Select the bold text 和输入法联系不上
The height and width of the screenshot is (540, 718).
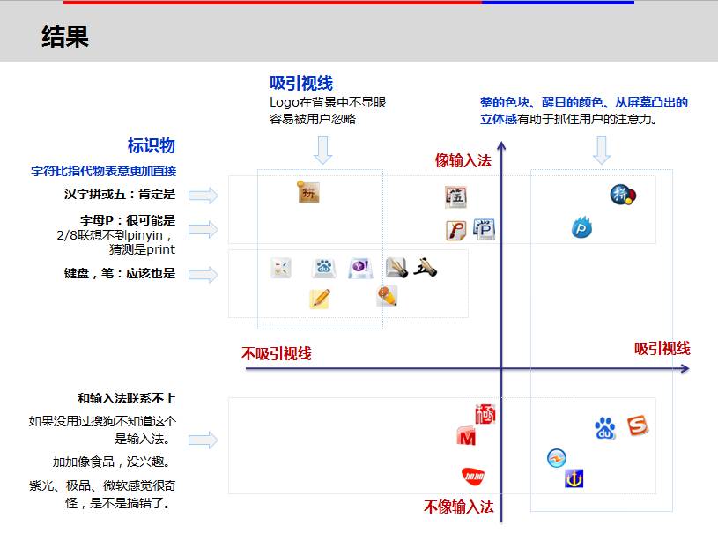pos(126,398)
